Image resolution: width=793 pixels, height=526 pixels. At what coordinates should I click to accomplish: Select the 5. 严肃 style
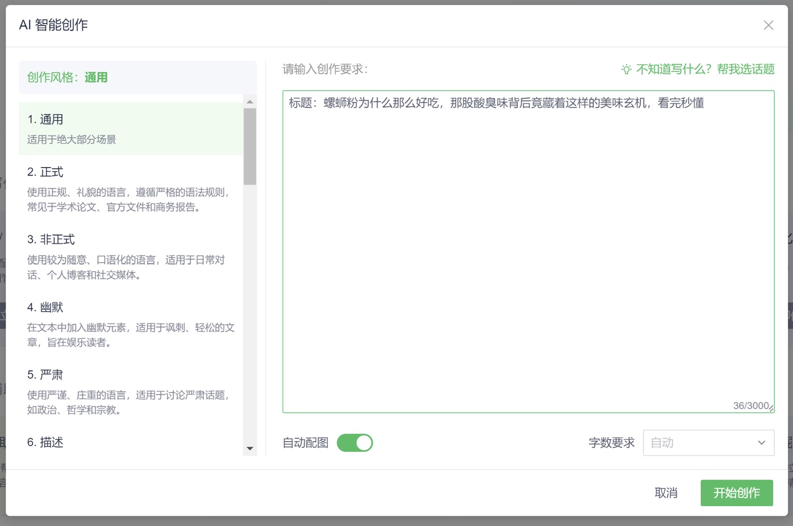tap(131, 392)
